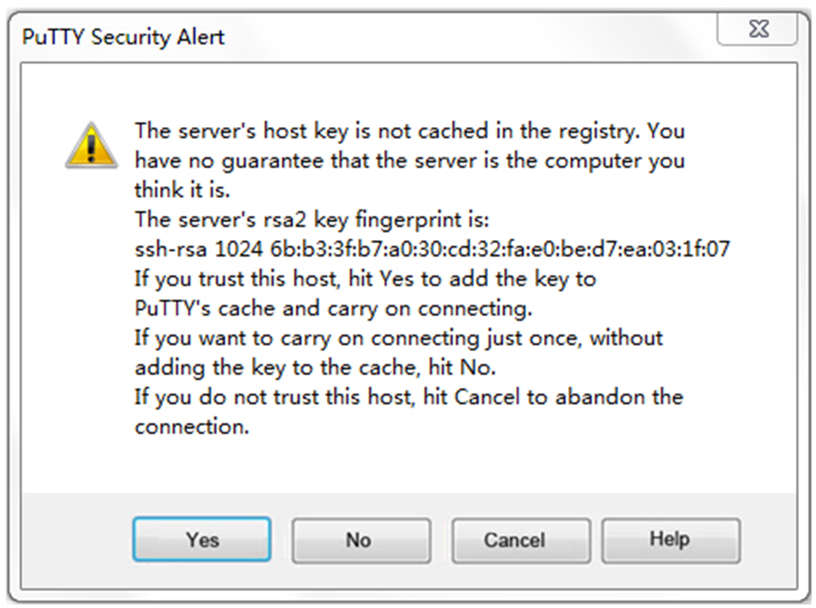Screen dimensions: 816x608
Task: Click the No button
Action: click(x=361, y=540)
